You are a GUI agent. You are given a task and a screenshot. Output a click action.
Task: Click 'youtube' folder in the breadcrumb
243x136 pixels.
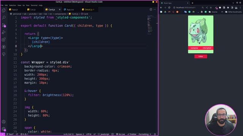(33, 14)
